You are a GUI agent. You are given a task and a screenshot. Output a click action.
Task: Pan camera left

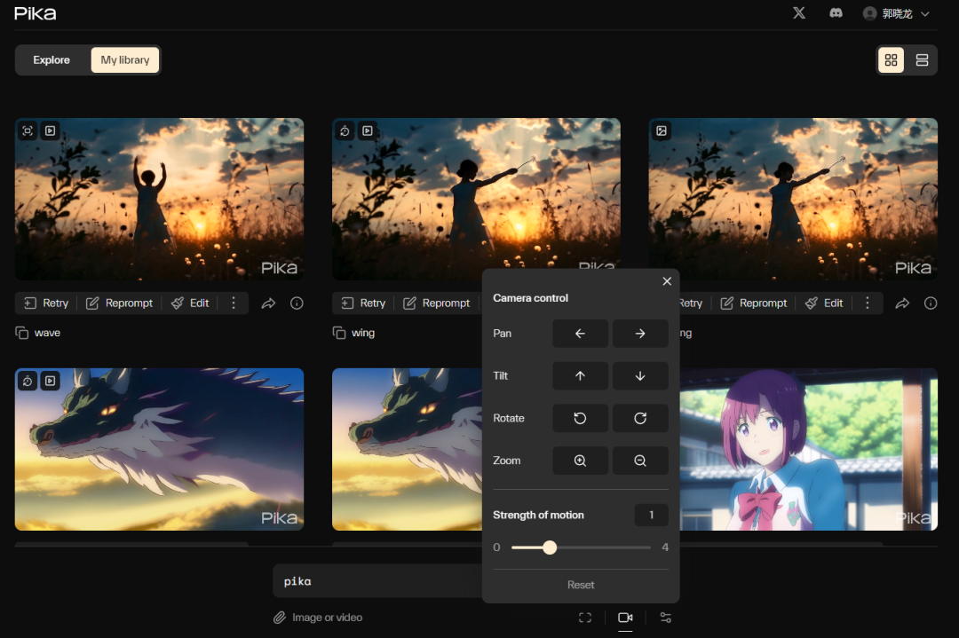(581, 334)
